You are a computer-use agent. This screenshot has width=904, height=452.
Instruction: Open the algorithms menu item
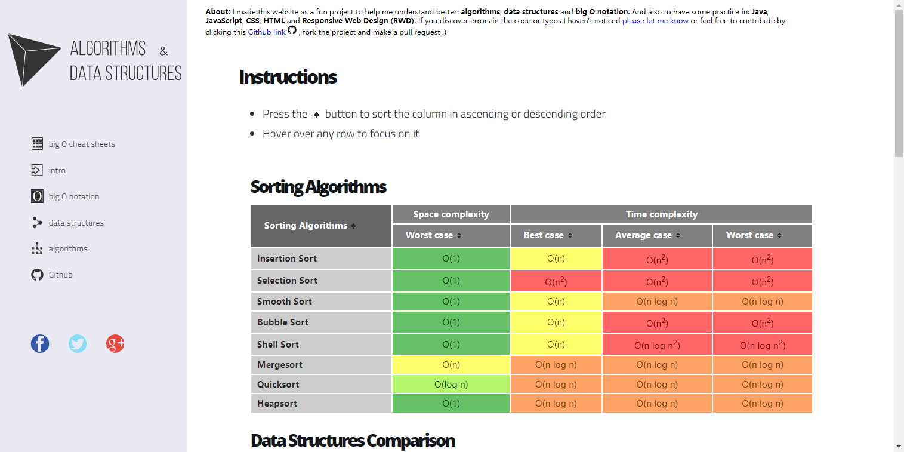(x=68, y=248)
